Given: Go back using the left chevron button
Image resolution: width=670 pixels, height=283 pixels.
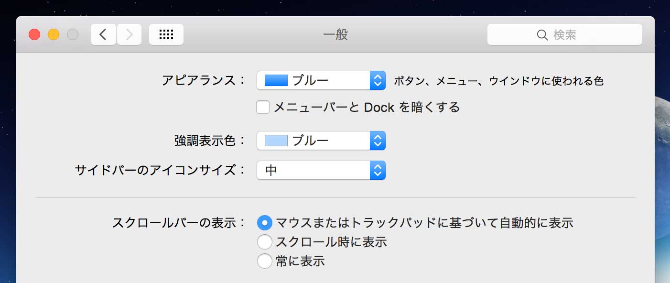Looking at the screenshot, I should pyautogui.click(x=103, y=34).
